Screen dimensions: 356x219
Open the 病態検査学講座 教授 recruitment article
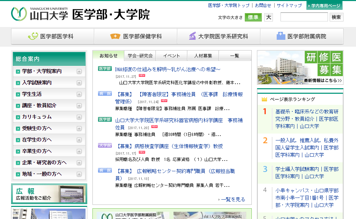[x=169, y=146]
